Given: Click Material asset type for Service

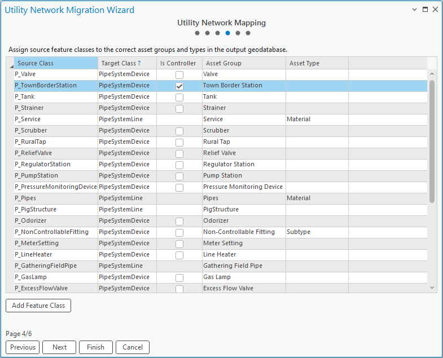Looking at the screenshot, I should [x=317, y=120].
